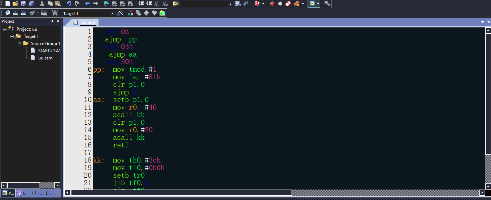
Task: Open the editor window list dropdown arrow
Action: click(483, 22)
